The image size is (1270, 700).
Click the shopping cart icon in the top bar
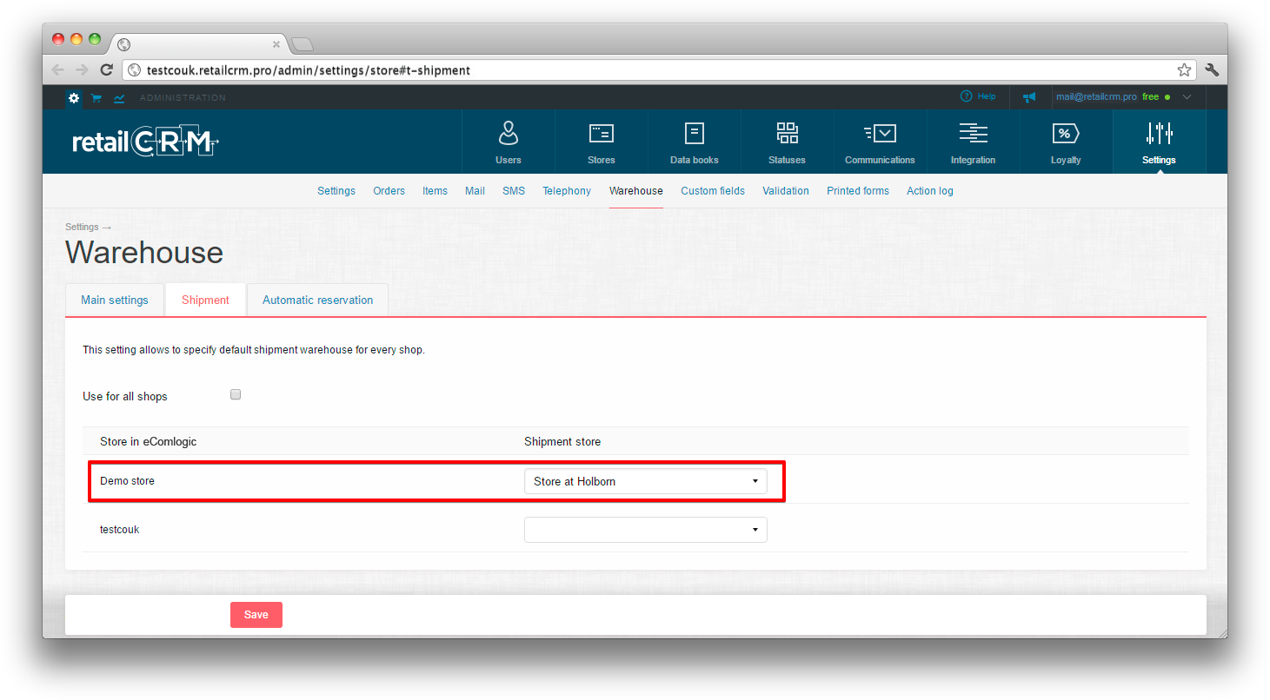pos(96,97)
